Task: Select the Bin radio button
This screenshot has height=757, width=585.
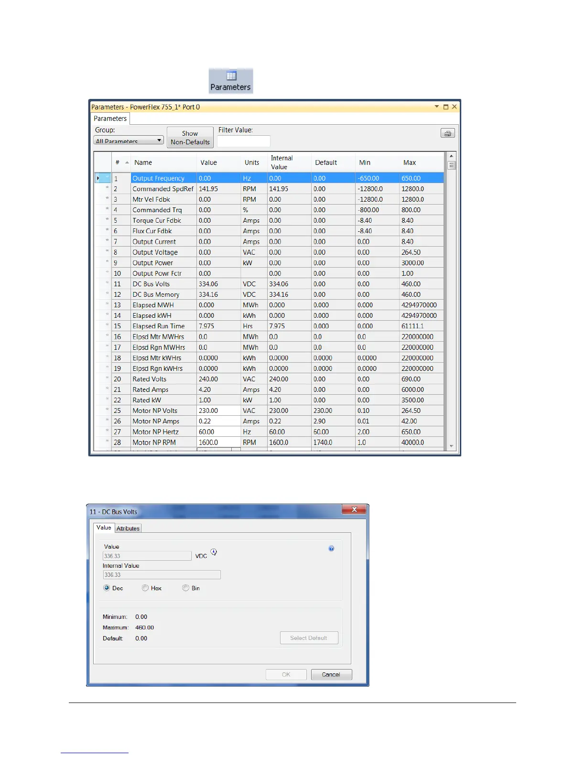Action: (x=185, y=588)
